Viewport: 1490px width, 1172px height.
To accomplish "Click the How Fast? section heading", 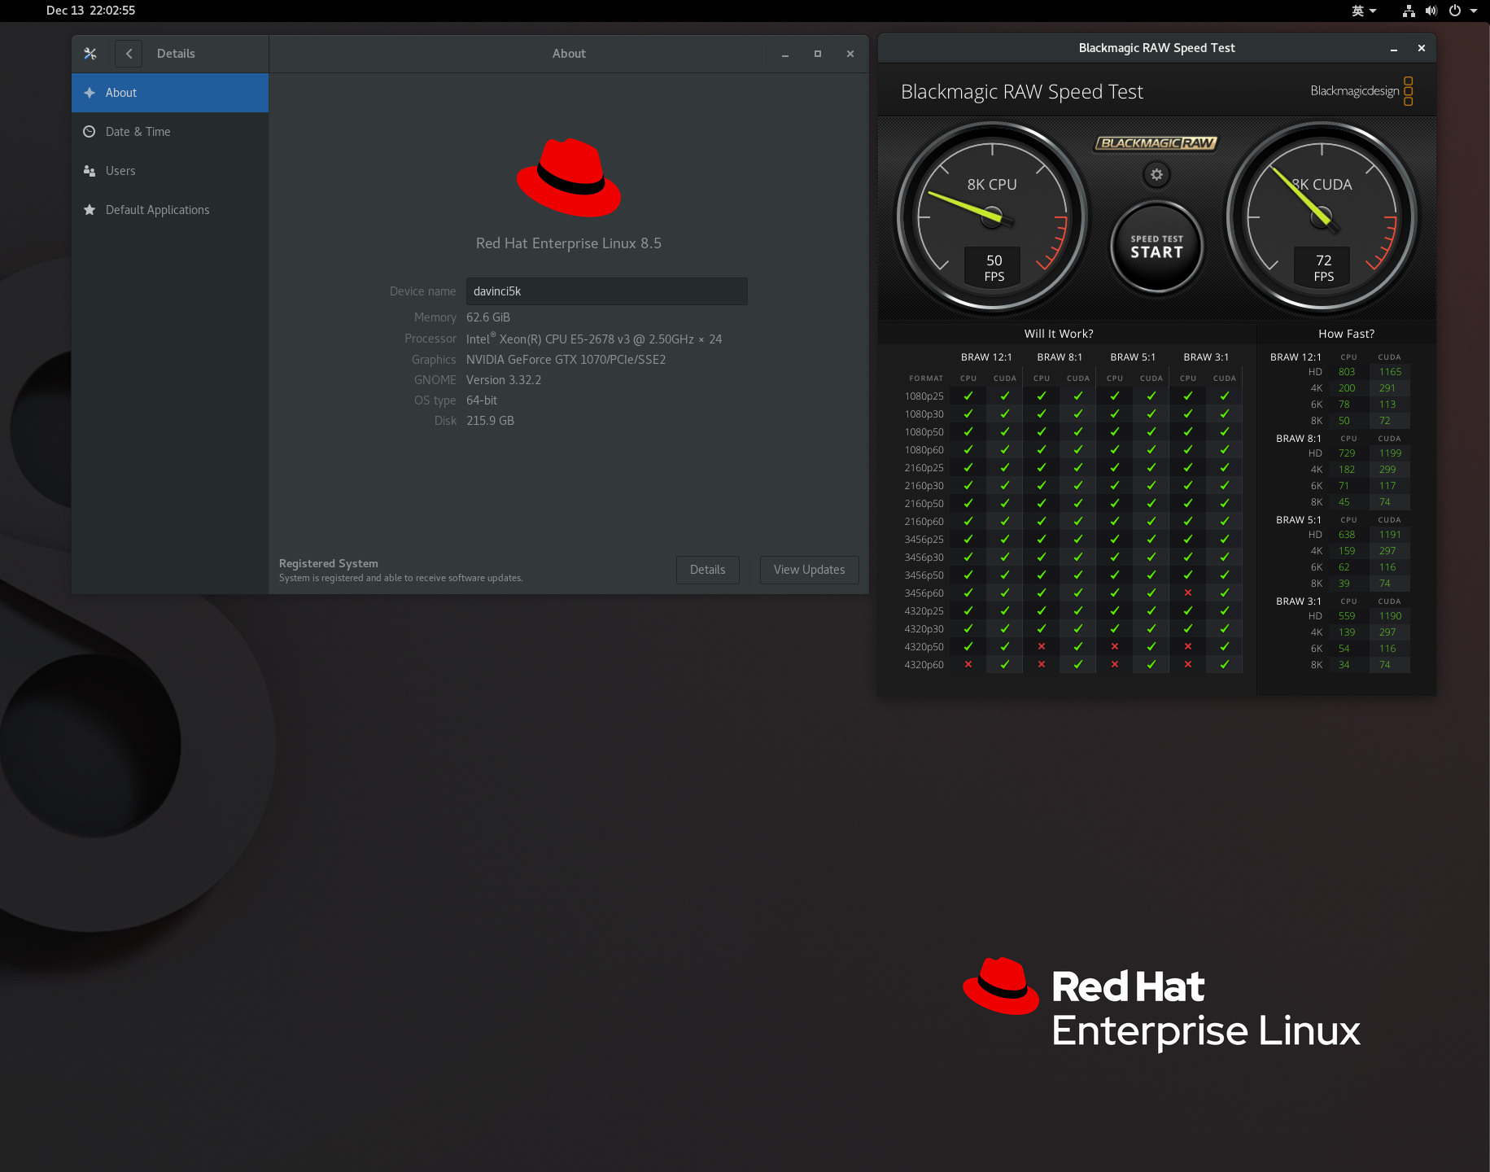I will (1346, 334).
